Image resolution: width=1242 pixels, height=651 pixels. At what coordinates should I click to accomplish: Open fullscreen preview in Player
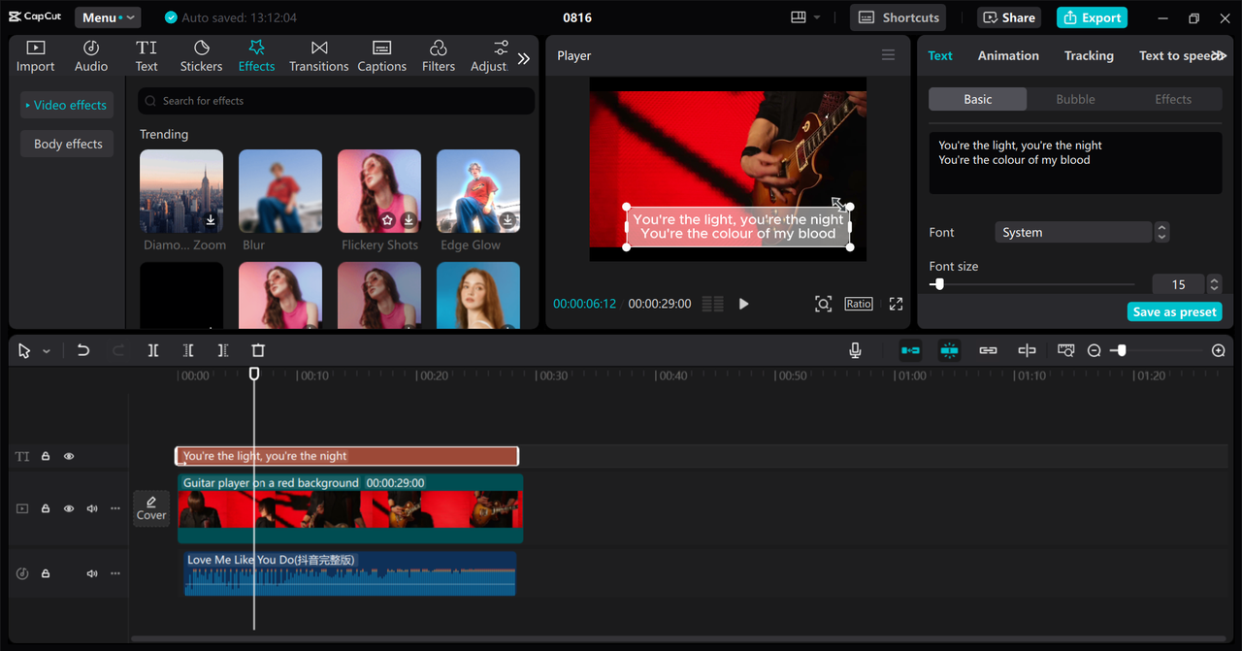[896, 304]
